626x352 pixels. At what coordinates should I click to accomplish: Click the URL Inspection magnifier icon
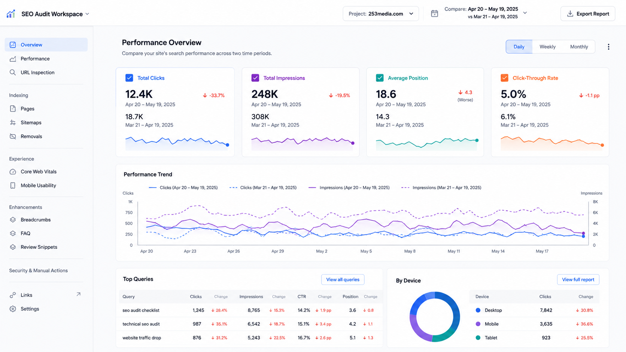pos(13,73)
